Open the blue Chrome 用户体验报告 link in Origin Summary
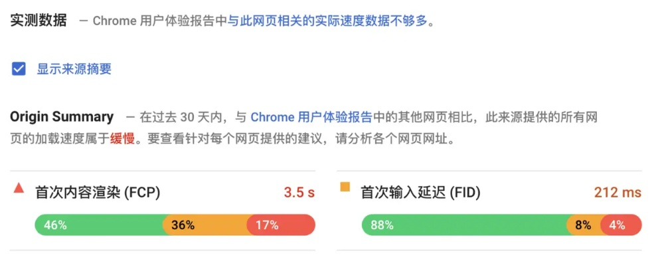This screenshot has height=265, width=662. [311, 118]
